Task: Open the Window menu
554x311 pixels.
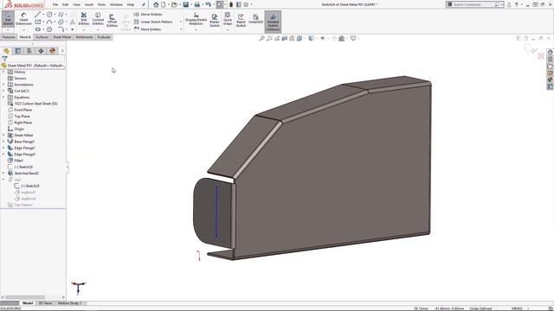Action: pyautogui.click(x=116, y=4)
